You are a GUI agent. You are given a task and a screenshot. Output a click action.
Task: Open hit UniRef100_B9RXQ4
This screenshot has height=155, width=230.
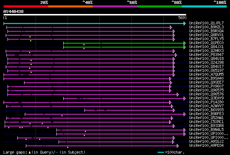click(x=206, y=31)
